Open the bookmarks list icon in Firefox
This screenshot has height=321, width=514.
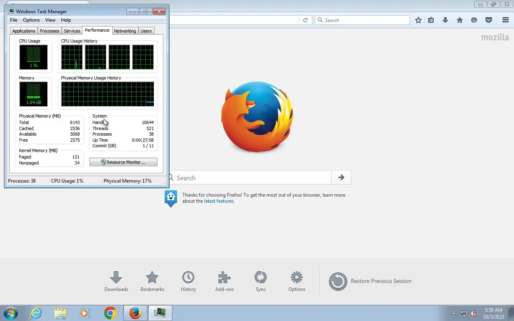[x=431, y=20]
